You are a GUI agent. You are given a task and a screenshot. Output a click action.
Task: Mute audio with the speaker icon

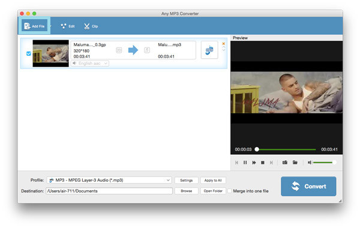(x=310, y=163)
